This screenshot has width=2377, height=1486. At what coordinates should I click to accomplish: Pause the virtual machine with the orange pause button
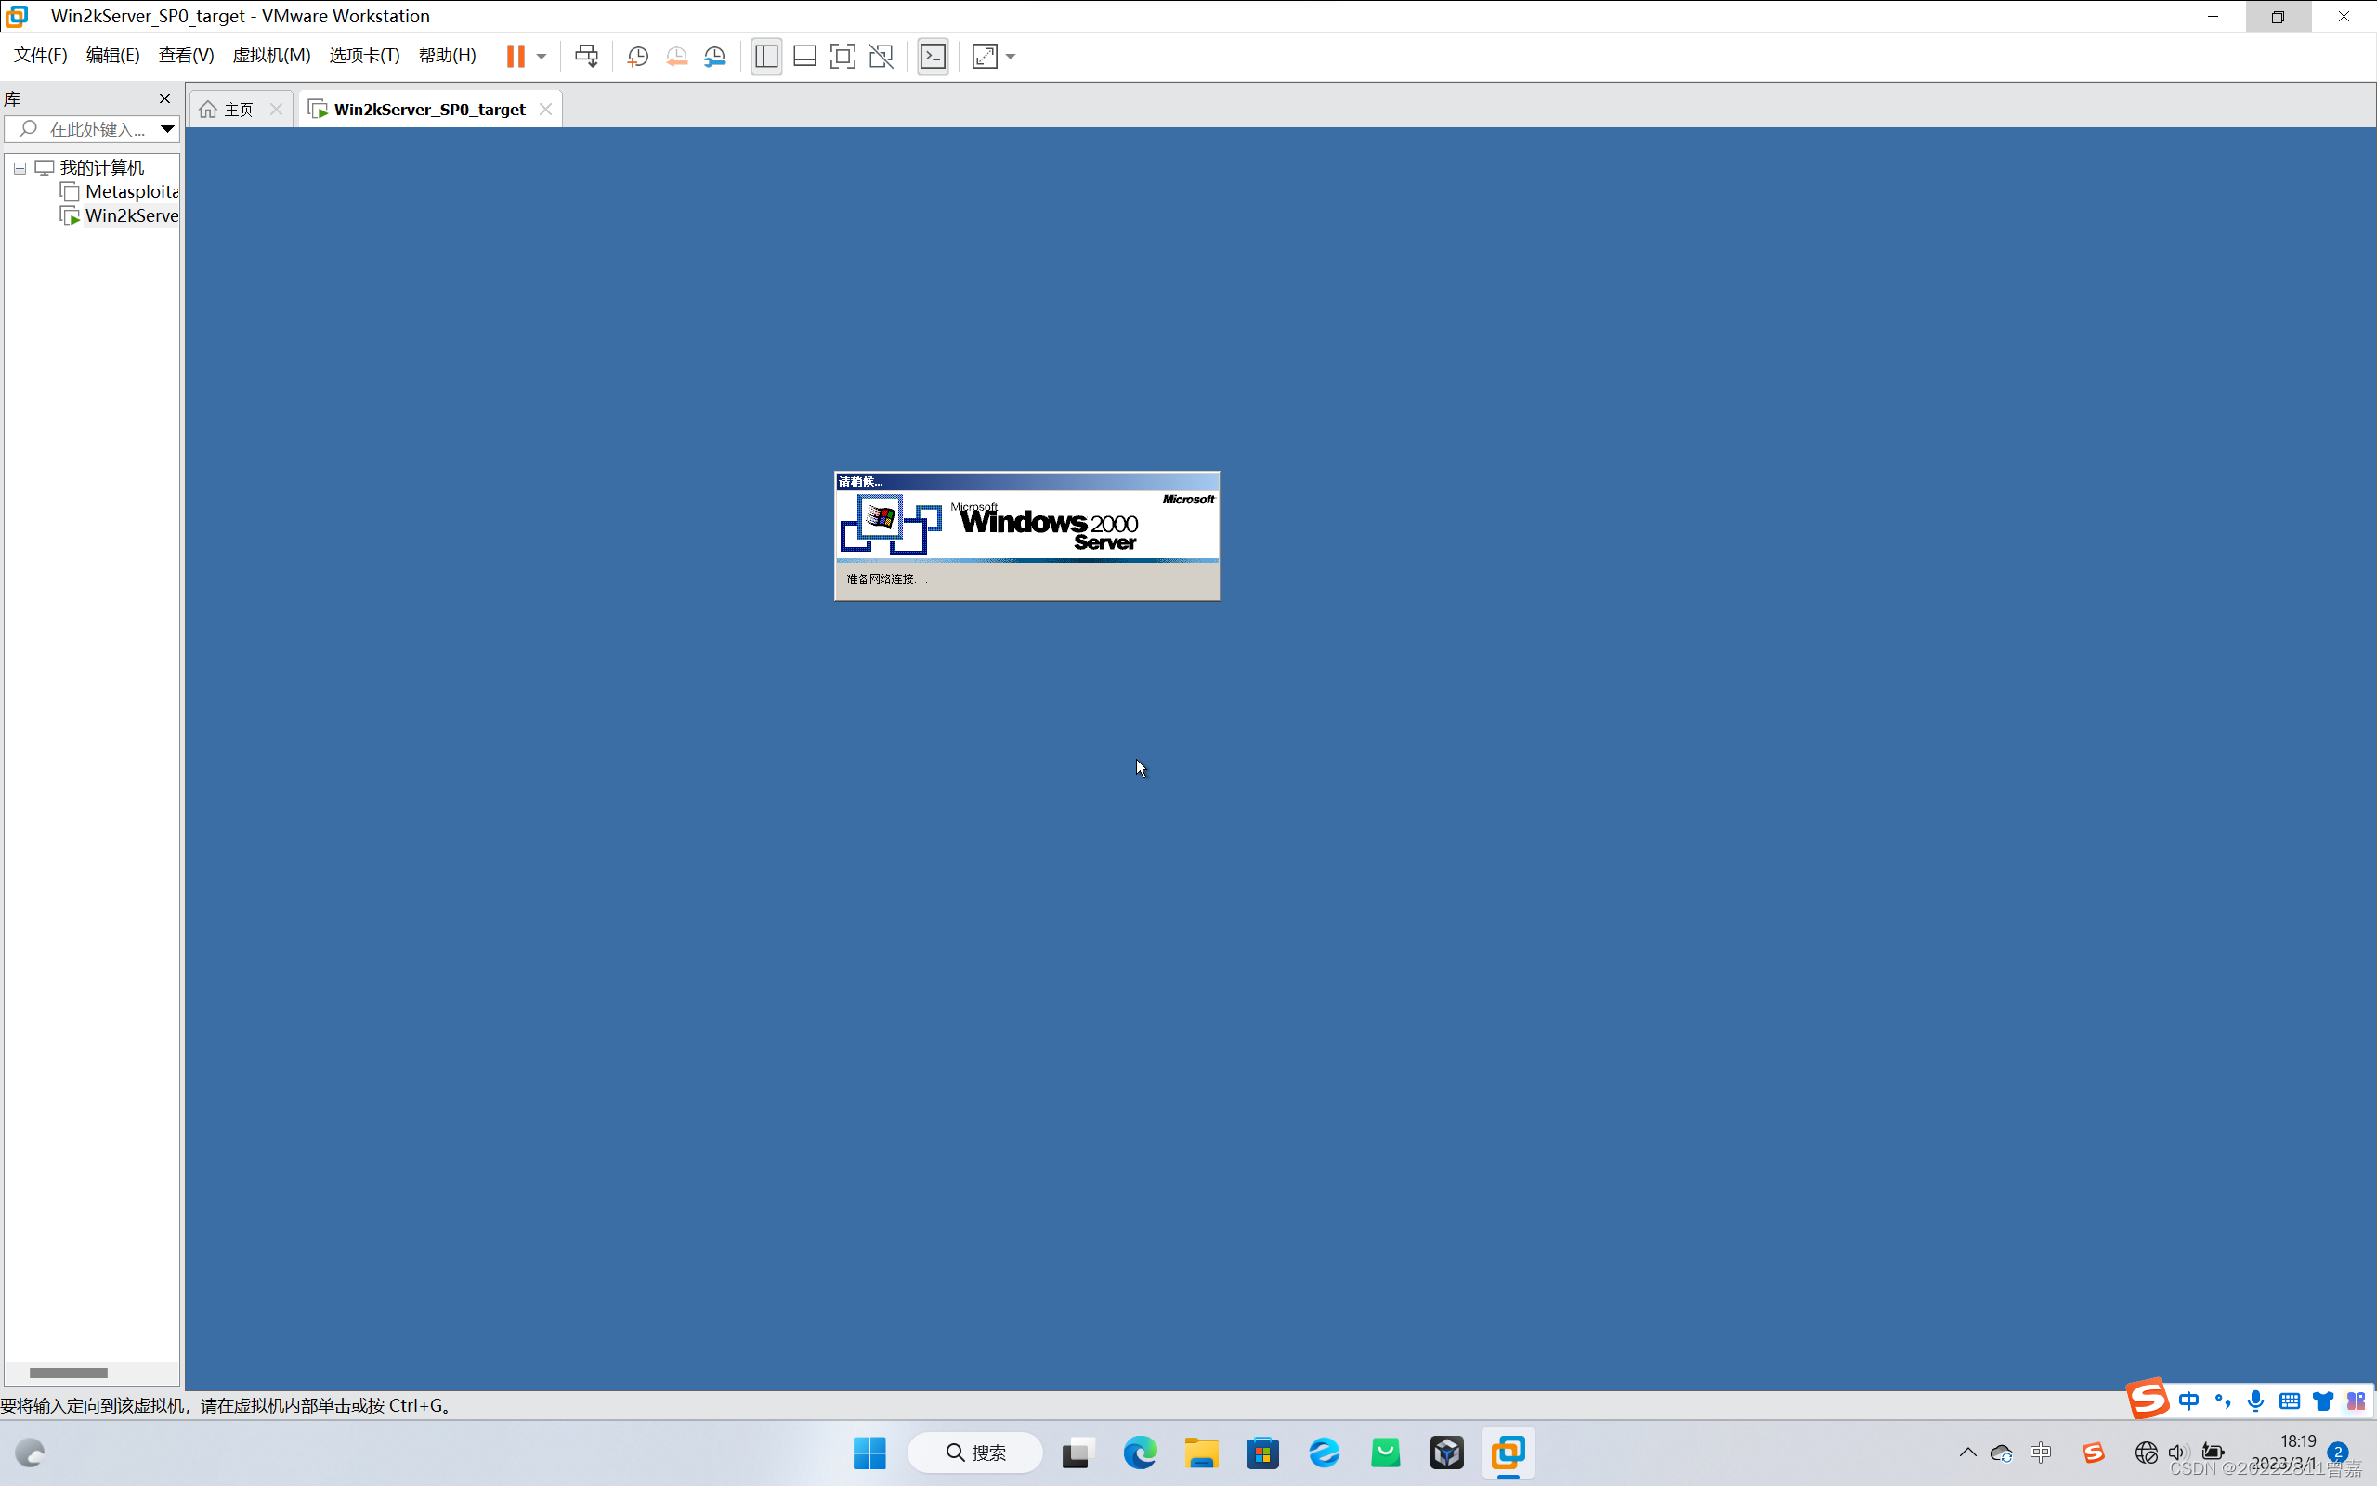(x=515, y=56)
